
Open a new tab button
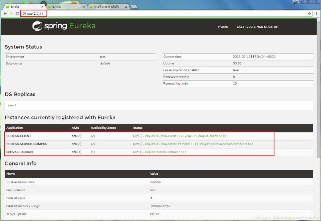tap(134, 7)
